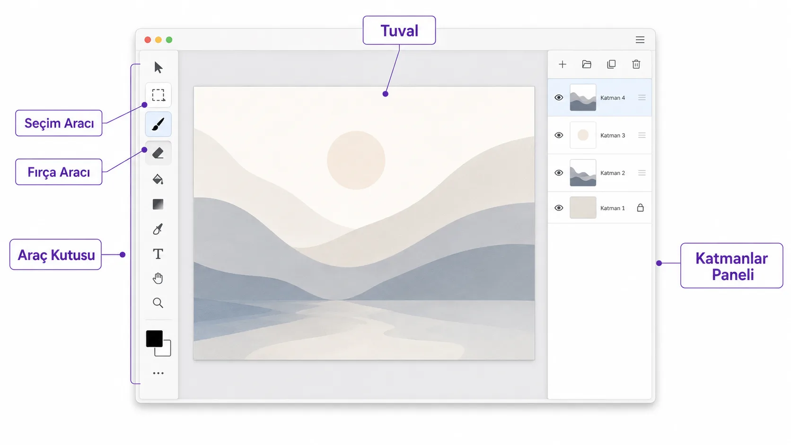Click the Katman 3 reorder handle

pyautogui.click(x=642, y=135)
